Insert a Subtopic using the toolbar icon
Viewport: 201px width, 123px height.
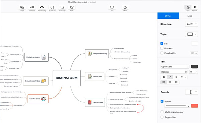coord(32,7)
